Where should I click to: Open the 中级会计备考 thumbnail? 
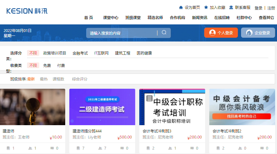pyautogui.click(x=242, y=107)
